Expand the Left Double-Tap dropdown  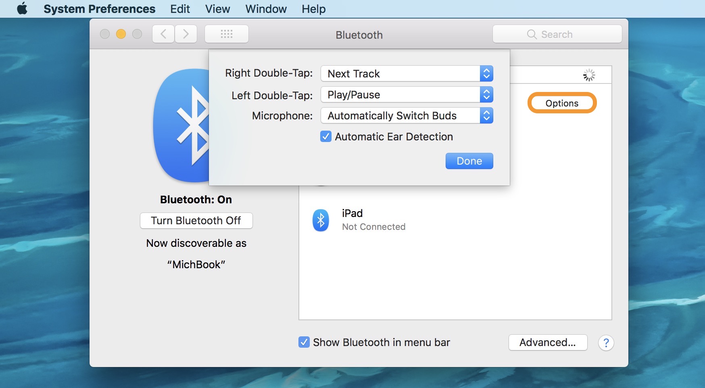(407, 95)
